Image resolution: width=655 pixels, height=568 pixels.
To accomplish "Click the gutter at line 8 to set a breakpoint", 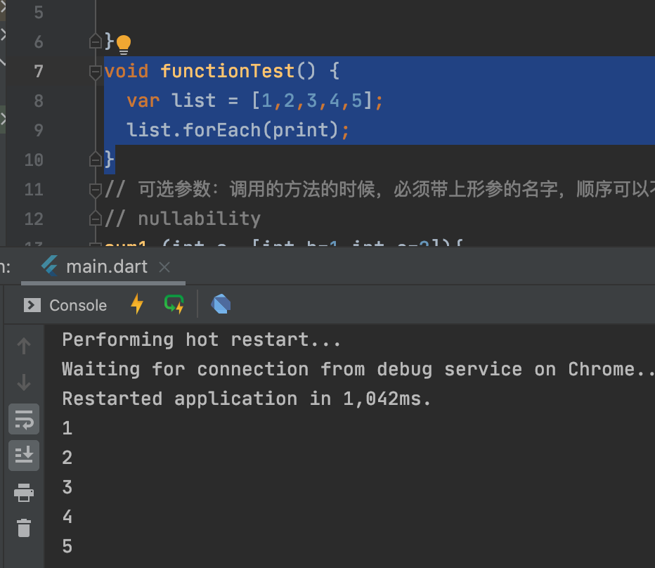I will [77, 100].
